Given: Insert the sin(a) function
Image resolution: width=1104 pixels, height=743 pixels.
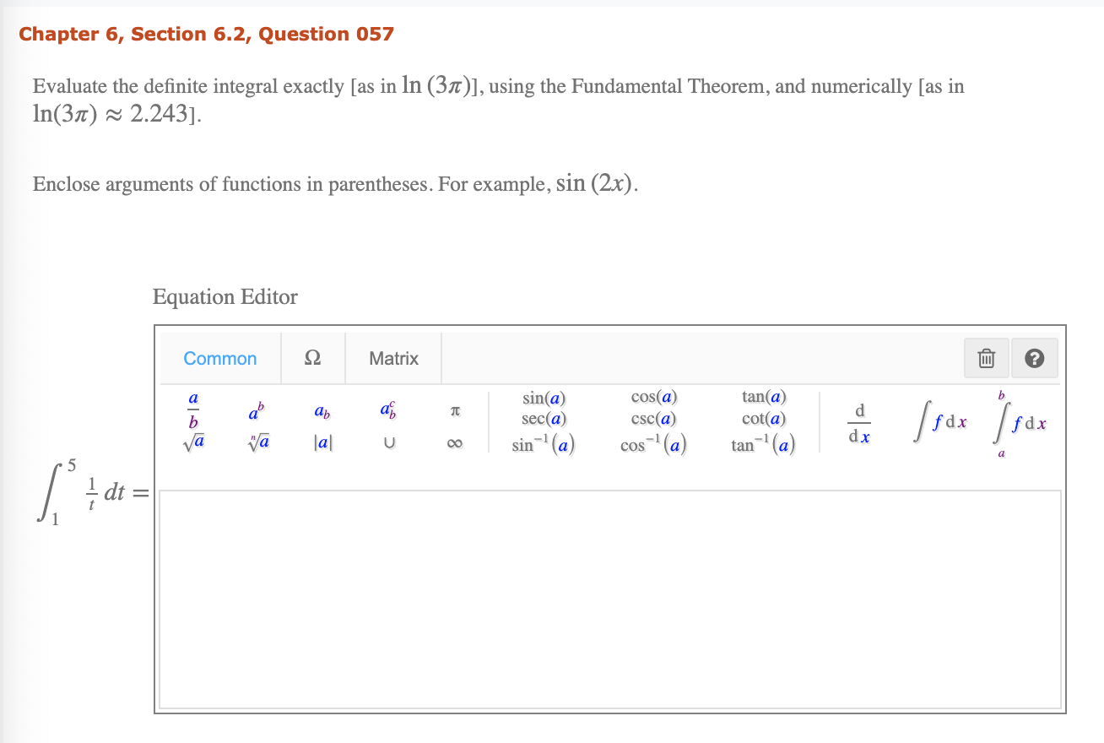Looking at the screenshot, I should coord(544,397).
